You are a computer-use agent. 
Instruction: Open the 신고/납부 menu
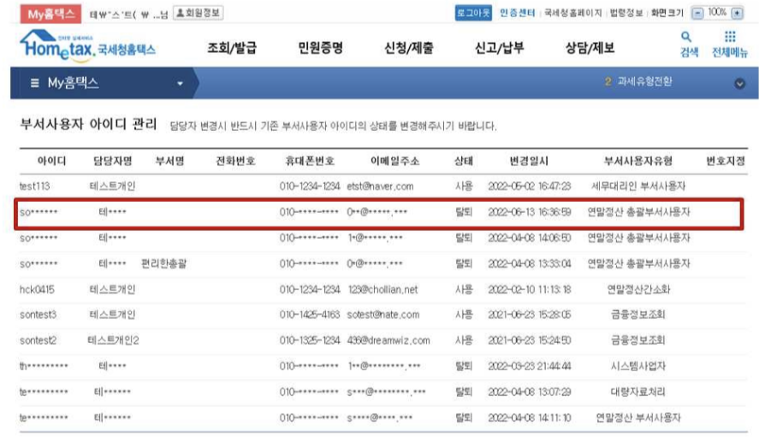499,48
